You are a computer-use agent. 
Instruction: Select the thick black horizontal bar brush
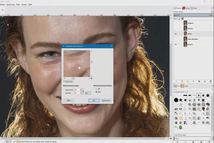(185, 95)
